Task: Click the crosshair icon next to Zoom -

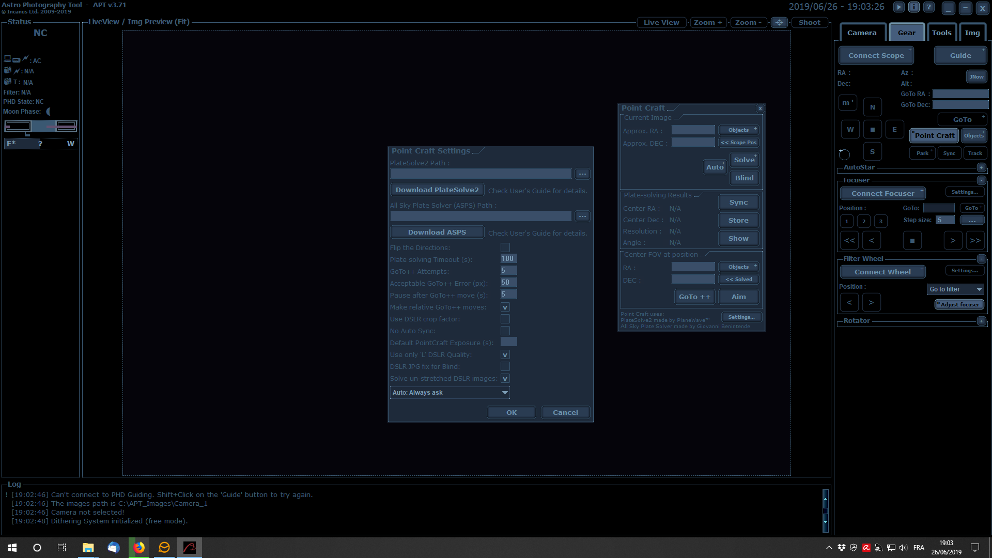Action: (x=779, y=22)
